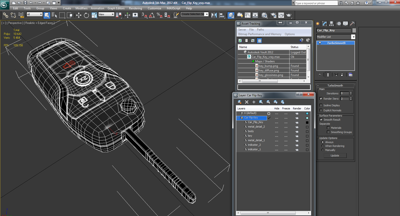
Task: Enable Separate by Materials checkbox
Action: [328, 128]
